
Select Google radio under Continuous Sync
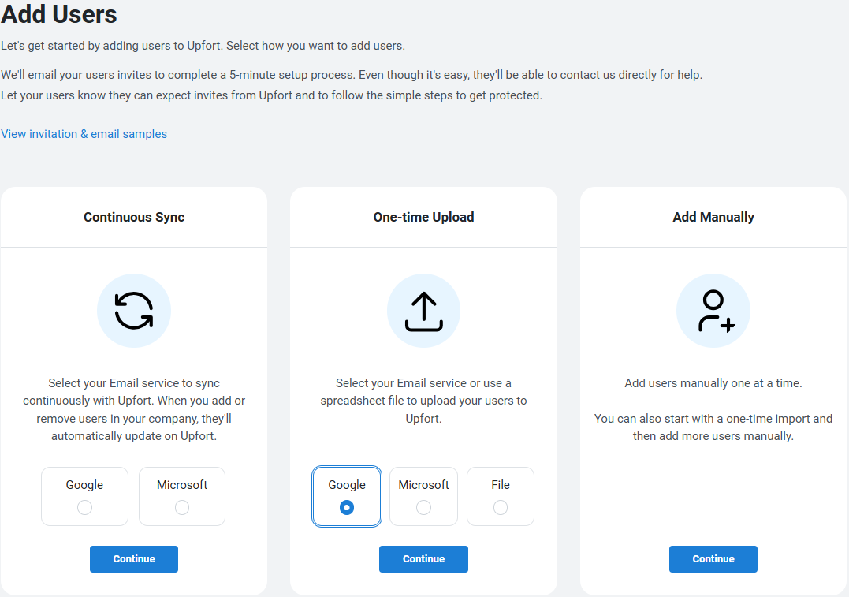tap(84, 508)
